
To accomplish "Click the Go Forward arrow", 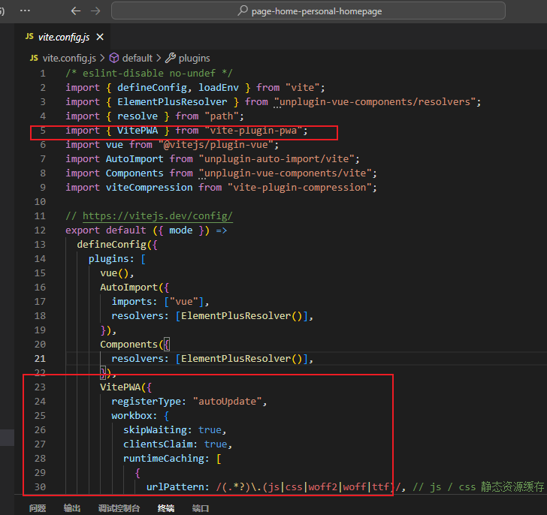I will tap(95, 11).
